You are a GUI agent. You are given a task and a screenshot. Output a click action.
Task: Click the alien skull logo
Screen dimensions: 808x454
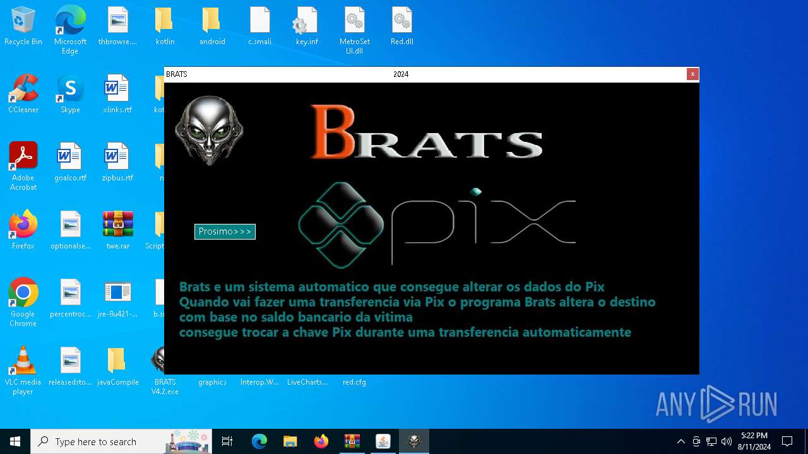point(209,131)
